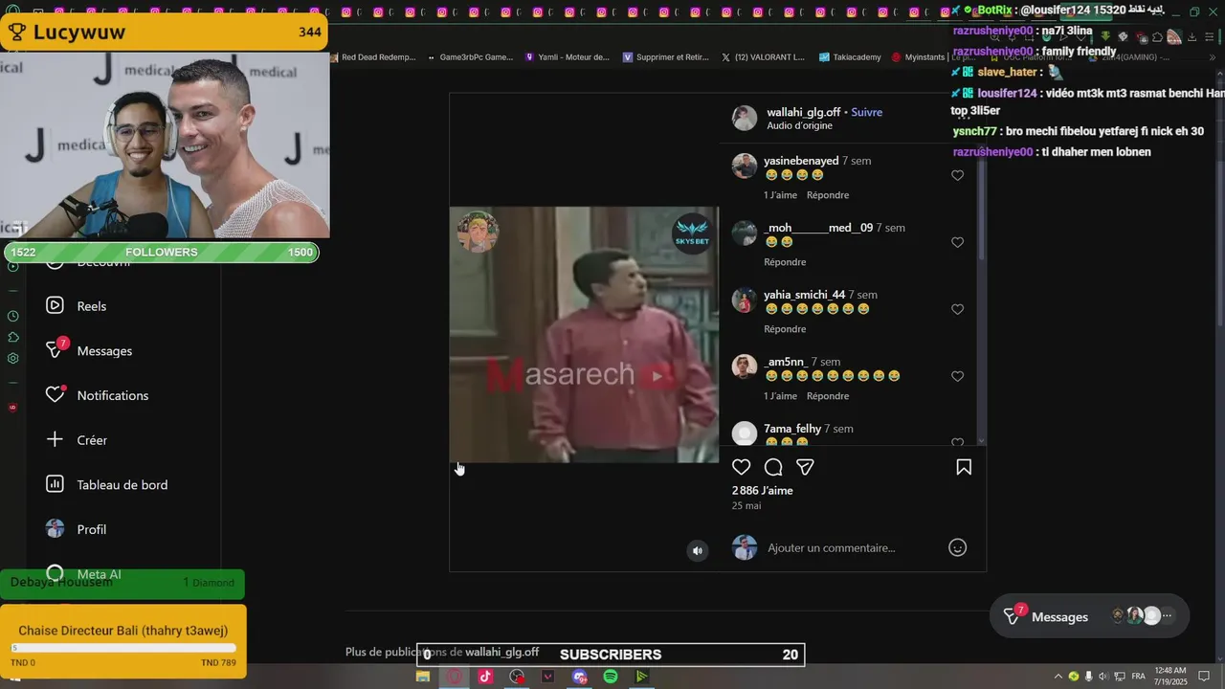Like _am5nn_'s comment
This screenshot has height=689, width=1225.
pyautogui.click(x=957, y=376)
